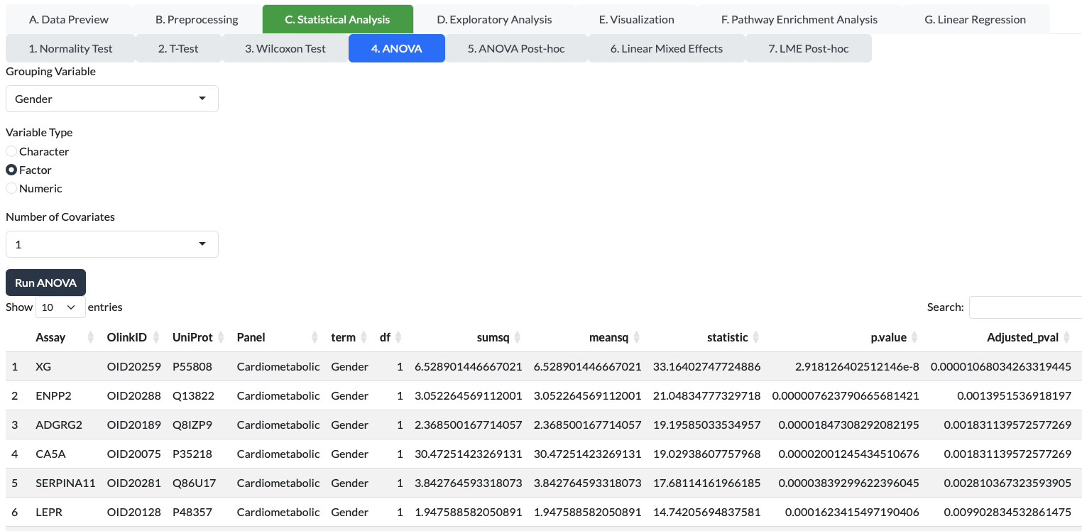Click OlinkID cell OID20189
The width and height of the screenshot is (1082, 531).
pyautogui.click(x=133, y=425)
